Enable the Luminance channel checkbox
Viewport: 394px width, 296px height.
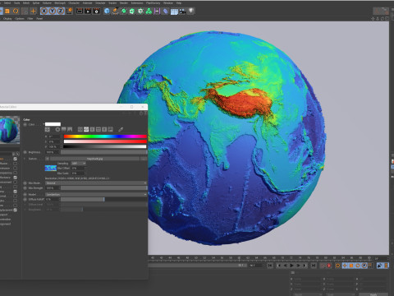(x=16, y=168)
